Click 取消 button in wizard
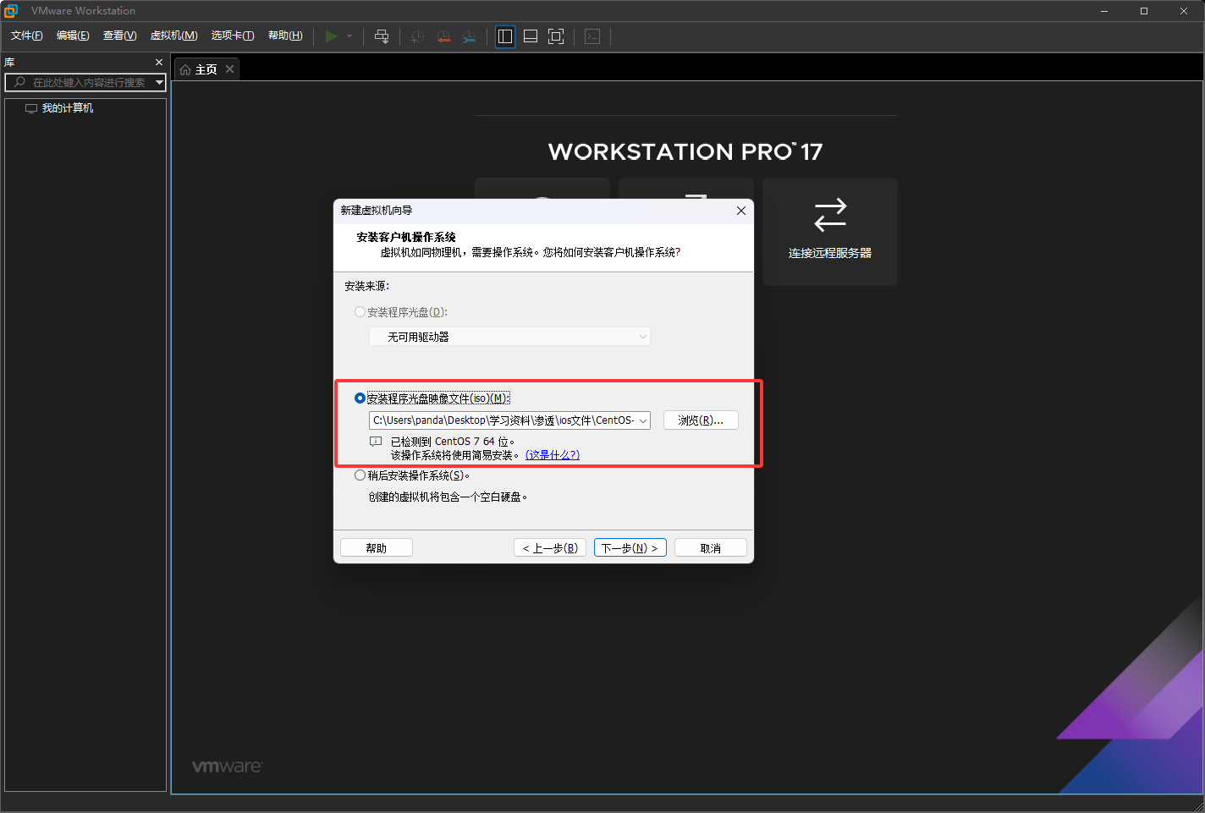Viewport: 1205px width, 813px height. pos(711,548)
